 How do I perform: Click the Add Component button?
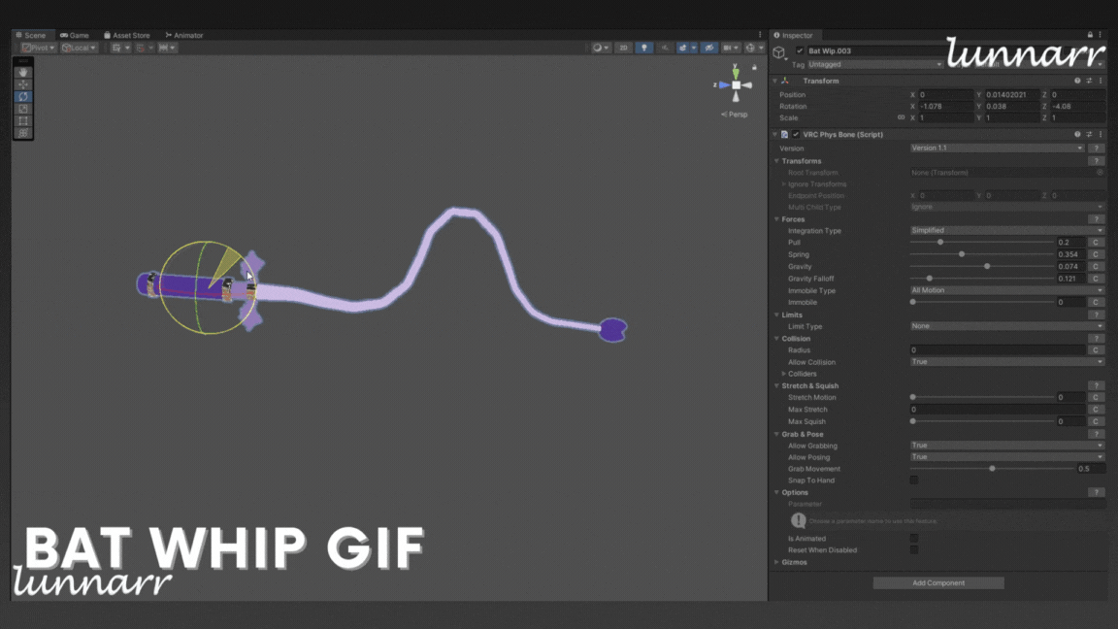tap(938, 583)
